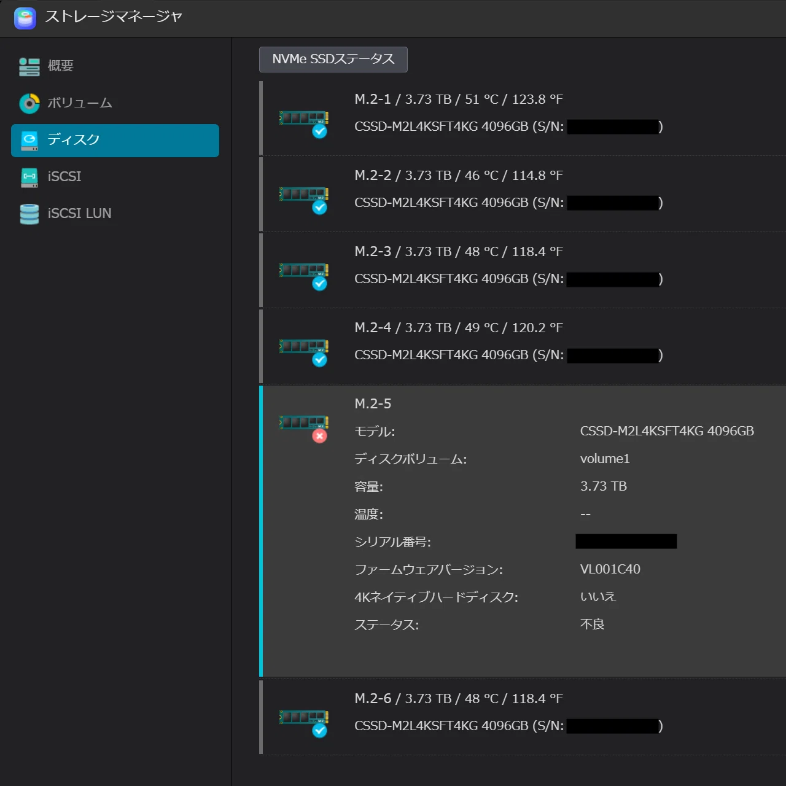Select the ディスク sidebar item
The height and width of the screenshot is (786, 786).
click(115, 140)
